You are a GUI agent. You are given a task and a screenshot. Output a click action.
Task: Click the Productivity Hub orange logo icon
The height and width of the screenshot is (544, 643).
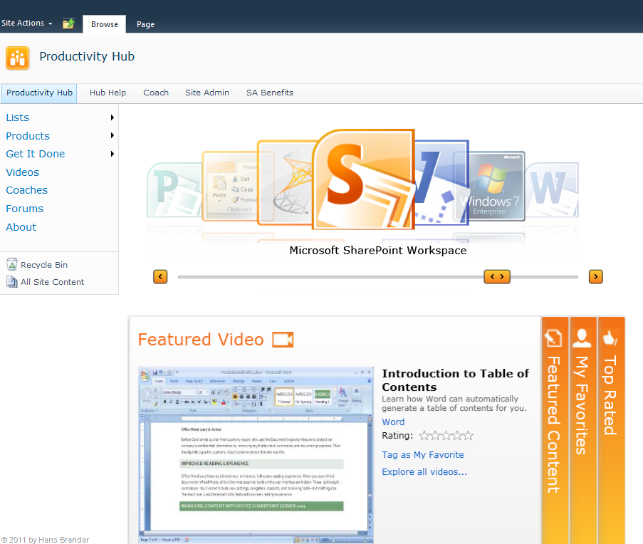pyautogui.click(x=18, y=58)
